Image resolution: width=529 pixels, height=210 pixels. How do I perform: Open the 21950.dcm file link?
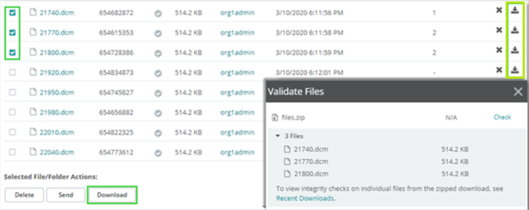[x=56, y=92]
